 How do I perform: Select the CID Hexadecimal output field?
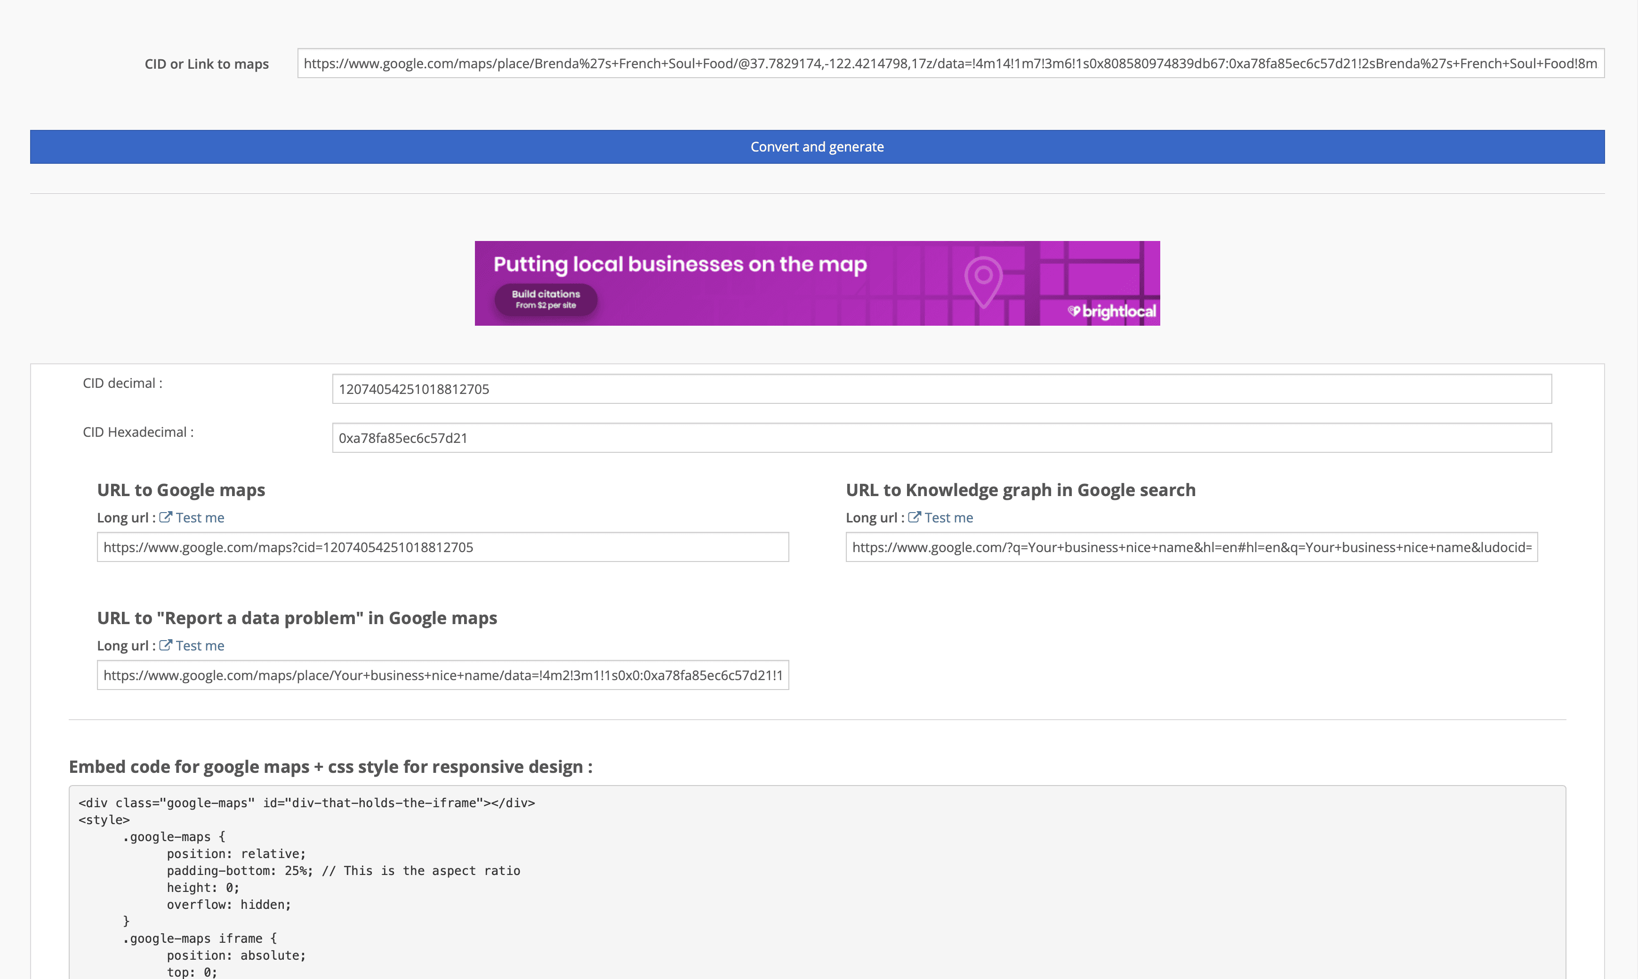pyautogui.click(x=941, y=438)
